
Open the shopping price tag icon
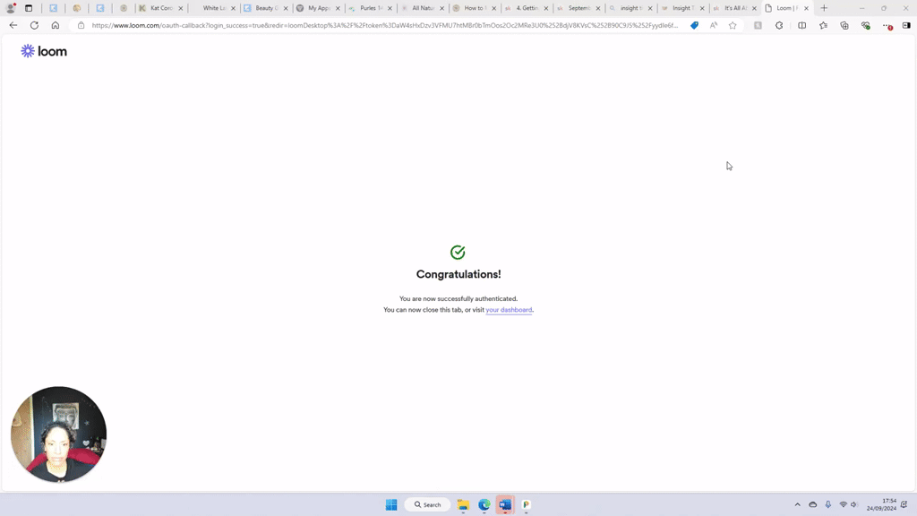[x=694, y=25]
